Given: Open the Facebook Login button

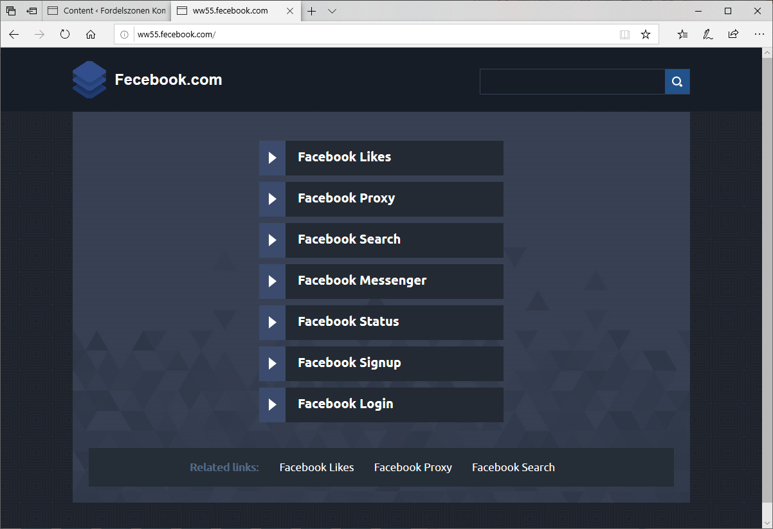Looking at the screenshot, I should [x=381, y=404].
